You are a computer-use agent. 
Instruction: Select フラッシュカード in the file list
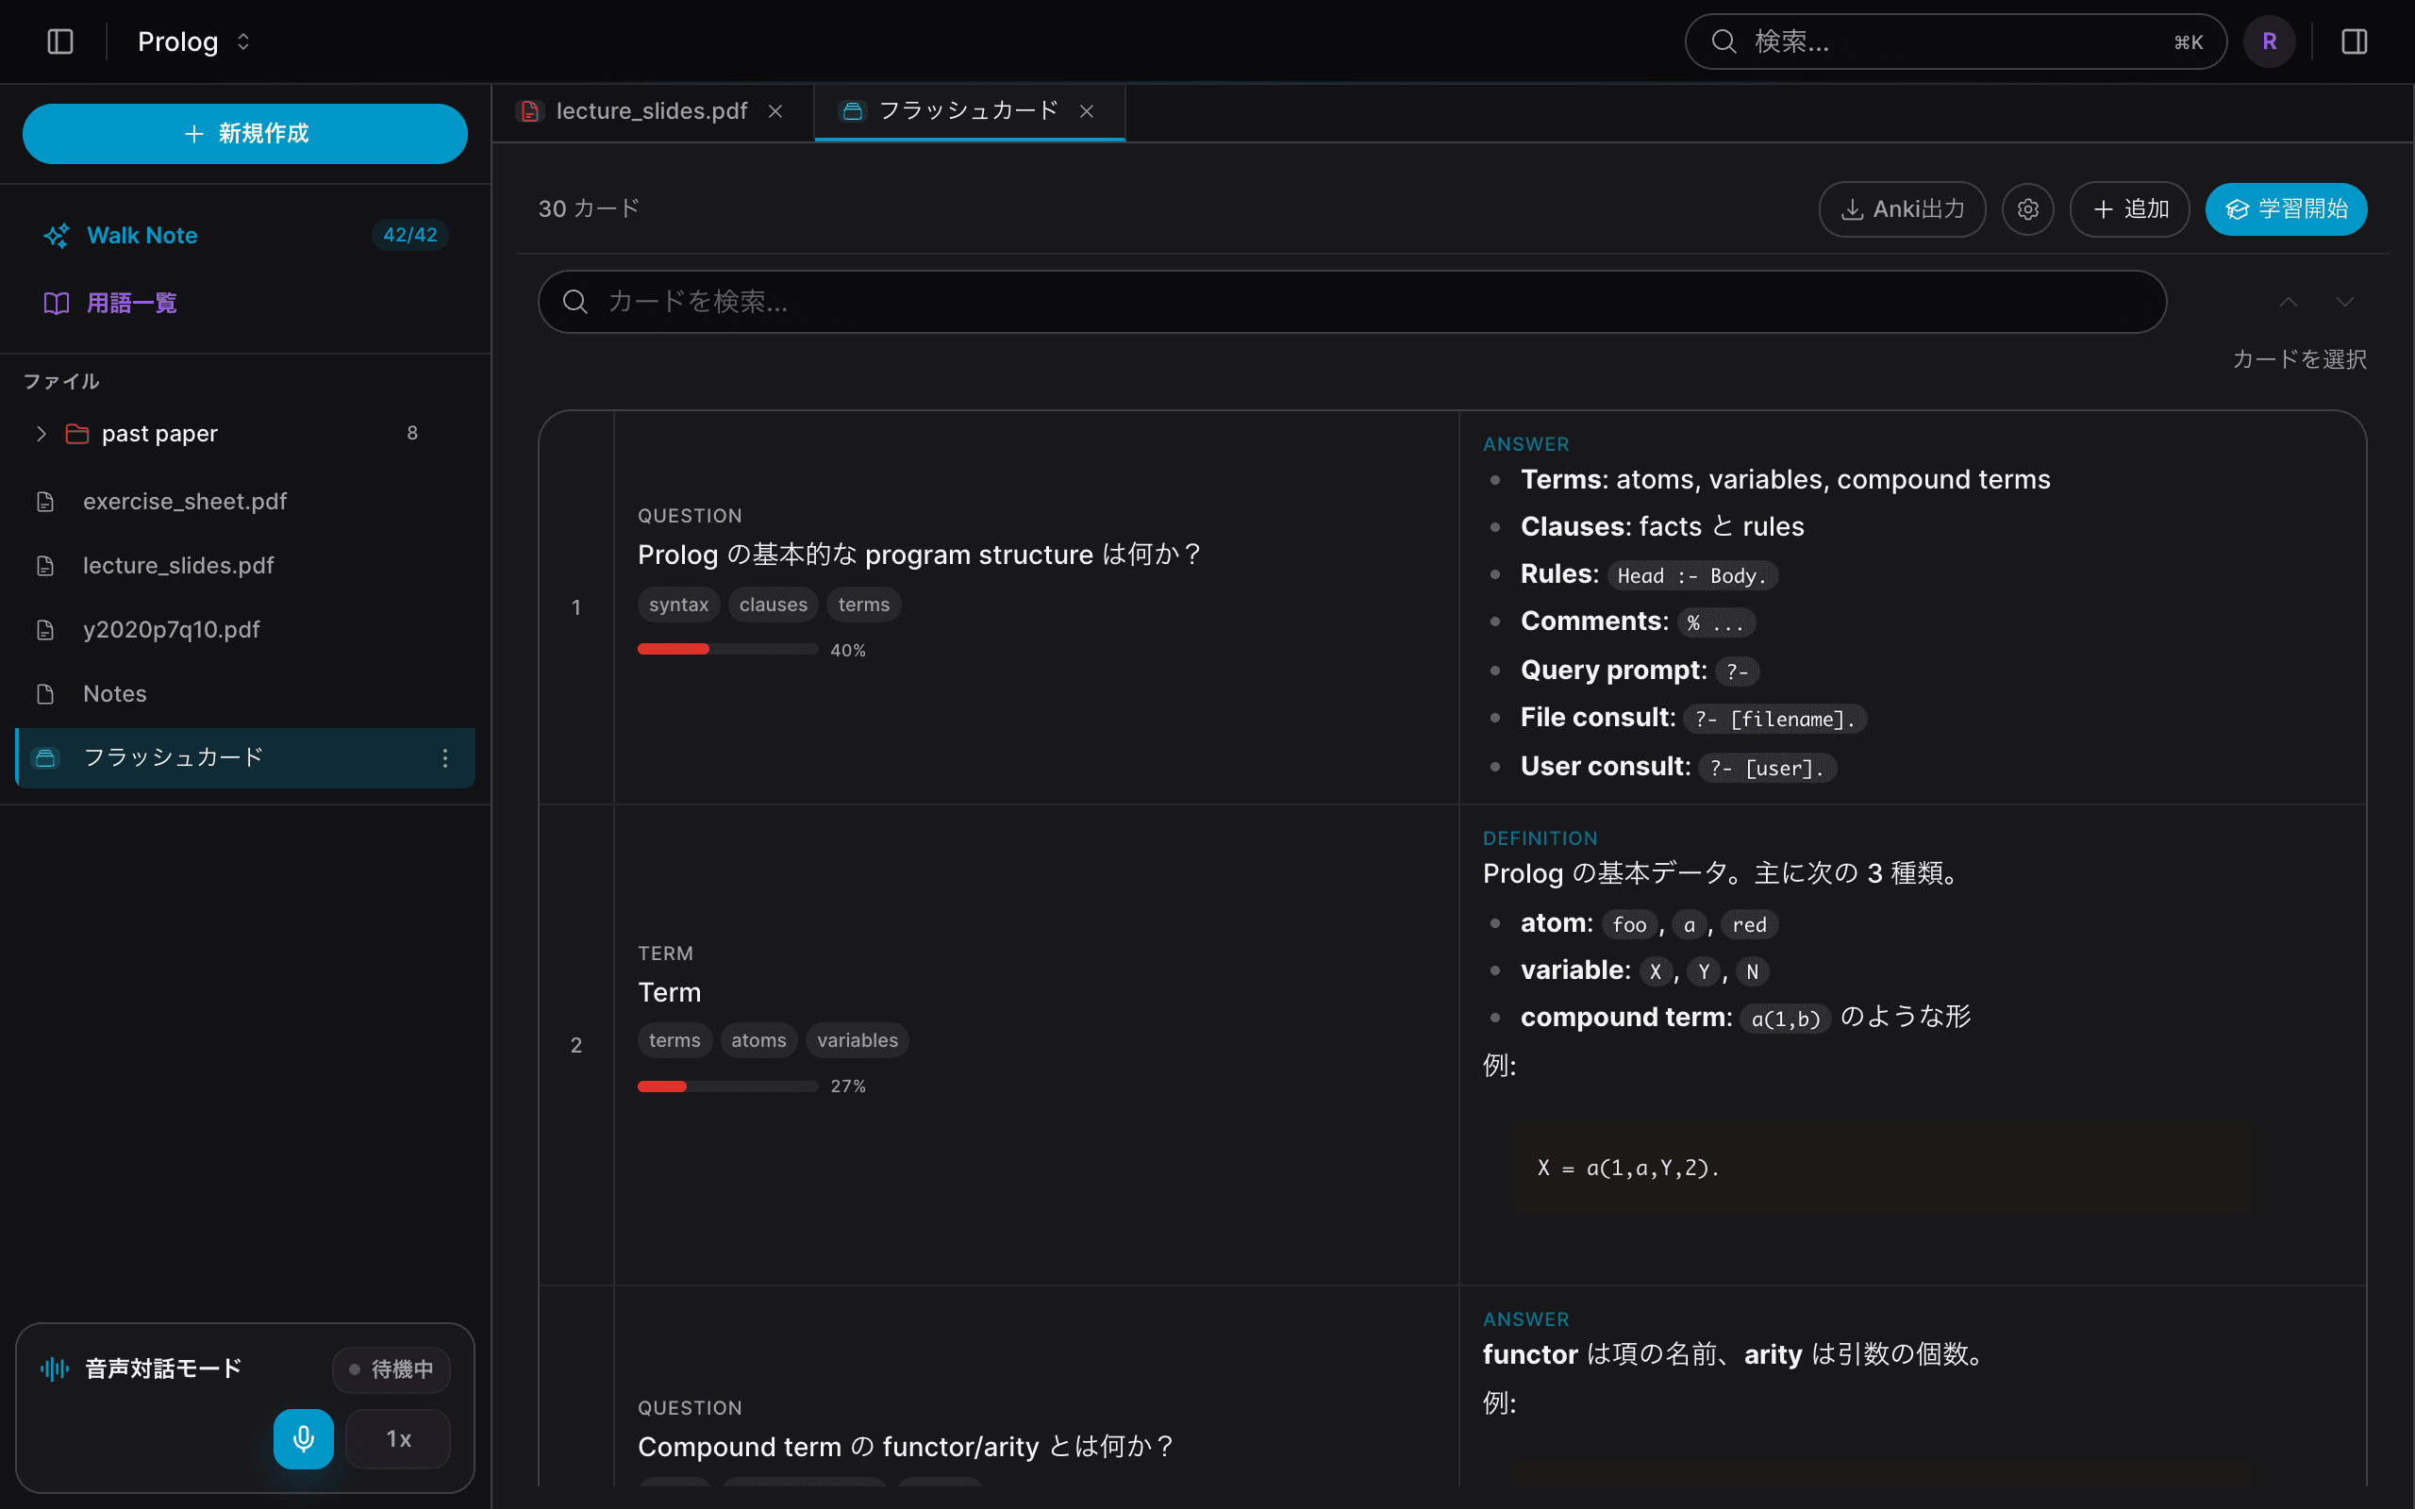tap(245, 758)
